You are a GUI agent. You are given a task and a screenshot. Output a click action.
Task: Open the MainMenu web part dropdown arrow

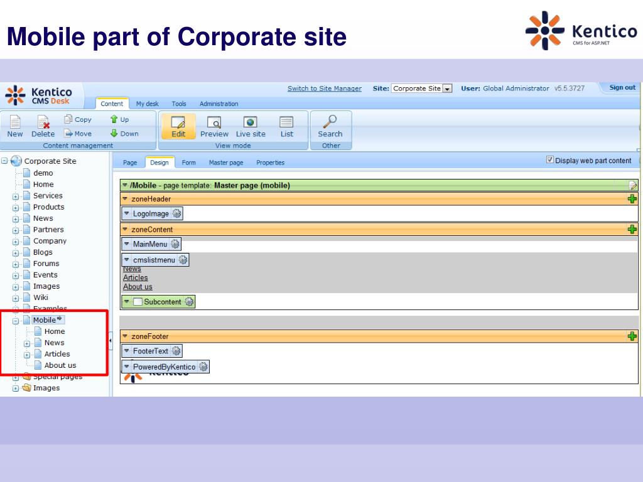click(127, 244)
